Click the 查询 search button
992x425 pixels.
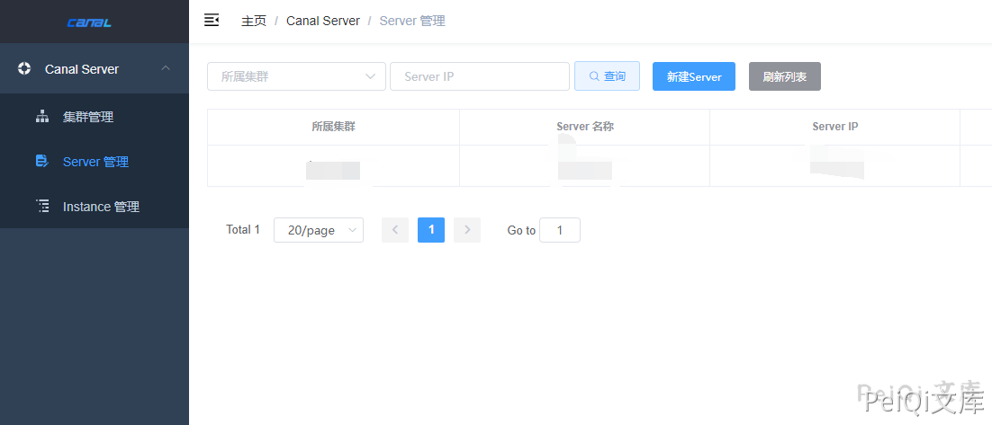(x=608, y=76)
